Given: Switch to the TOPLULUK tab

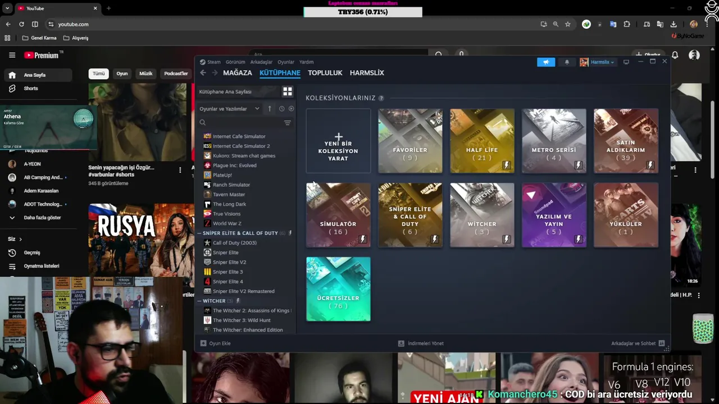Looking at the screenshot, I should 325,73.
